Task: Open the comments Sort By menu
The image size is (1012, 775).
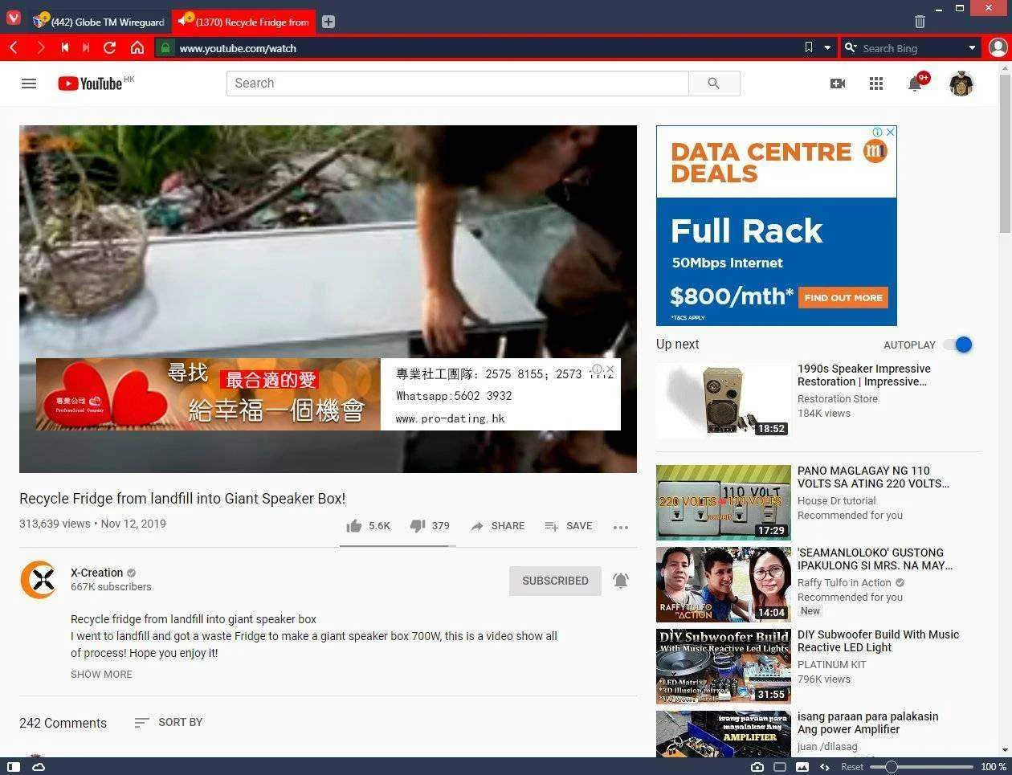Action: 169,722
